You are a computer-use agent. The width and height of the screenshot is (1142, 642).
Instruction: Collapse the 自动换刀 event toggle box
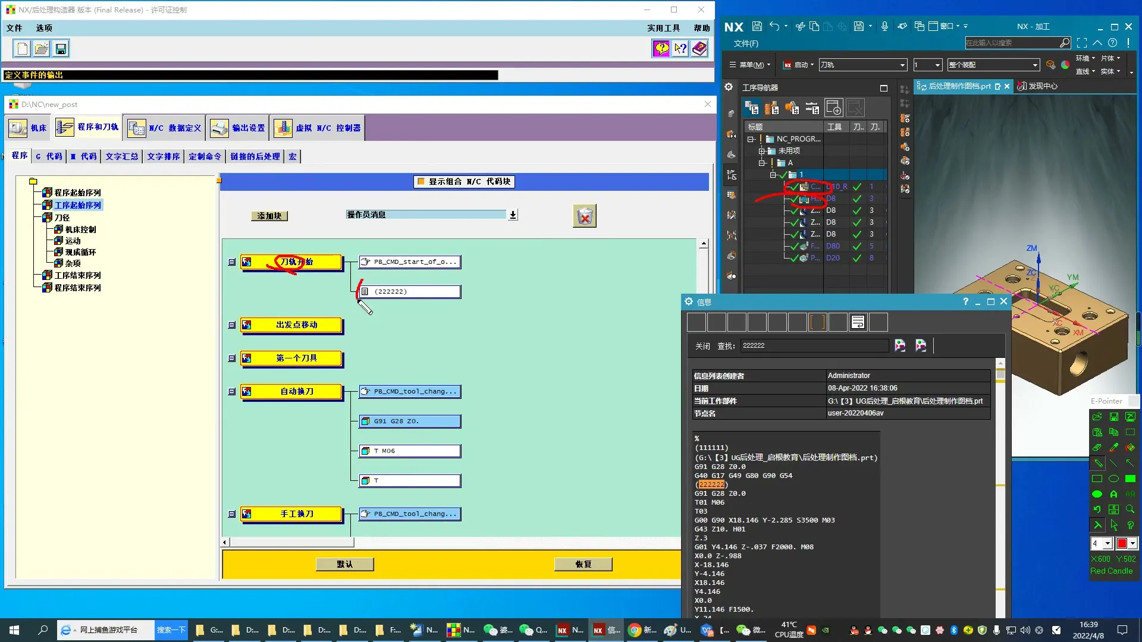pyautogui.click(x=232, y=392)
